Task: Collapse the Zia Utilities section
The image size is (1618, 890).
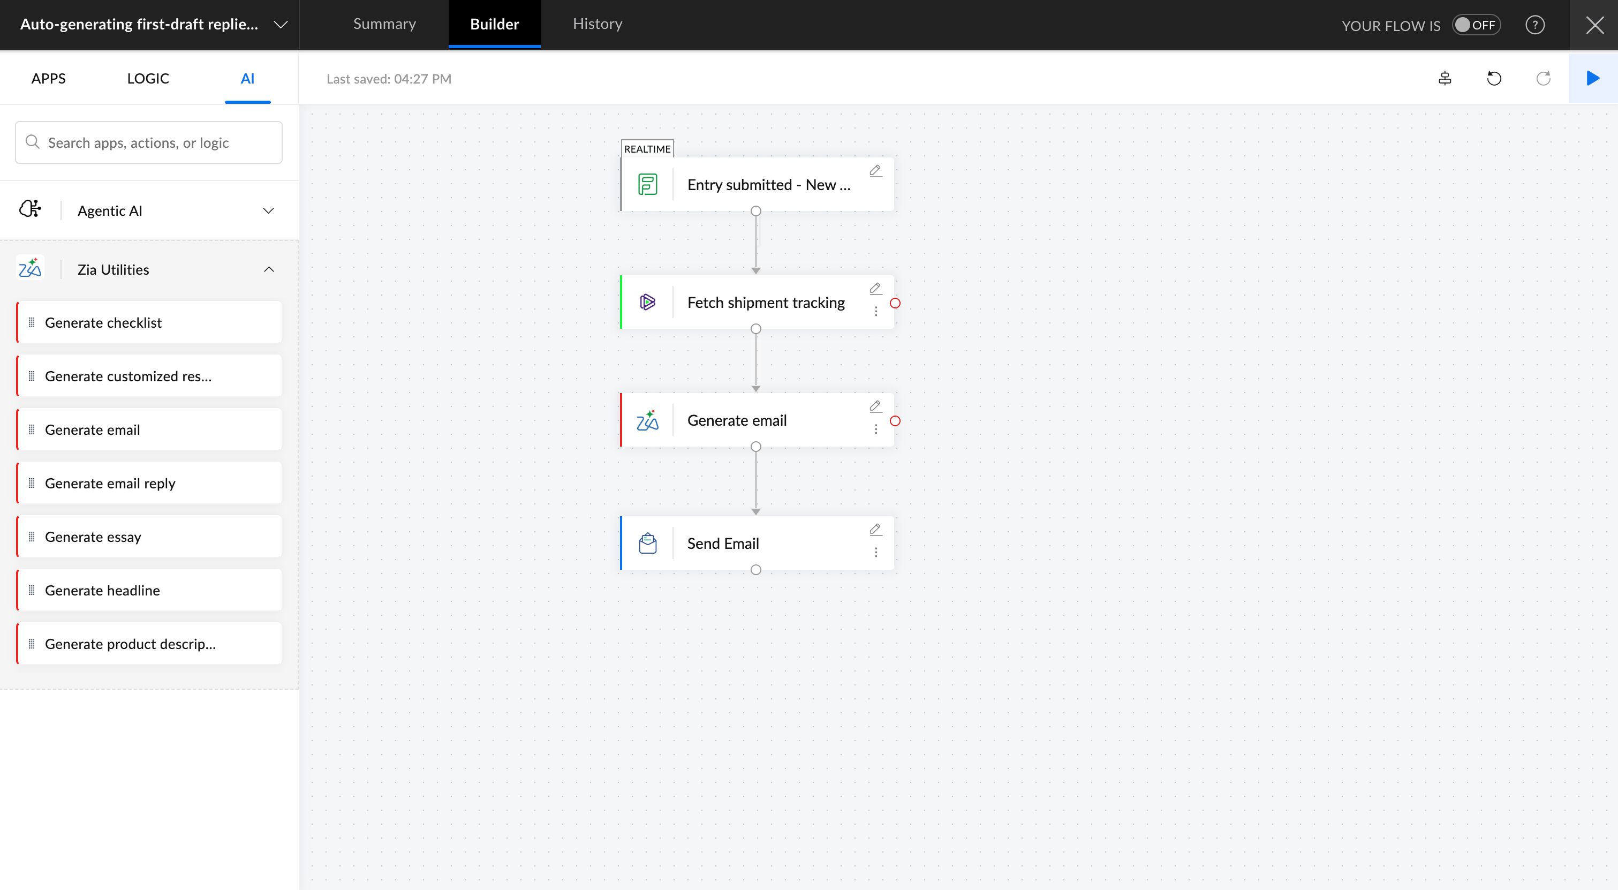Action: (268, 269)
